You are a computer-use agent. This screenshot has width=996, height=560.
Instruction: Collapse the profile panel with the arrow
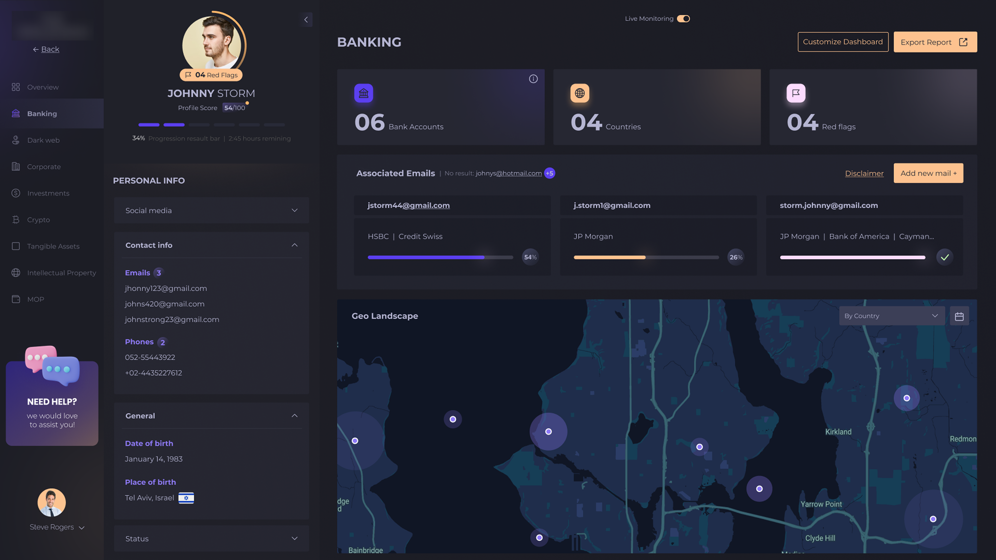click(x=306, y=20)
